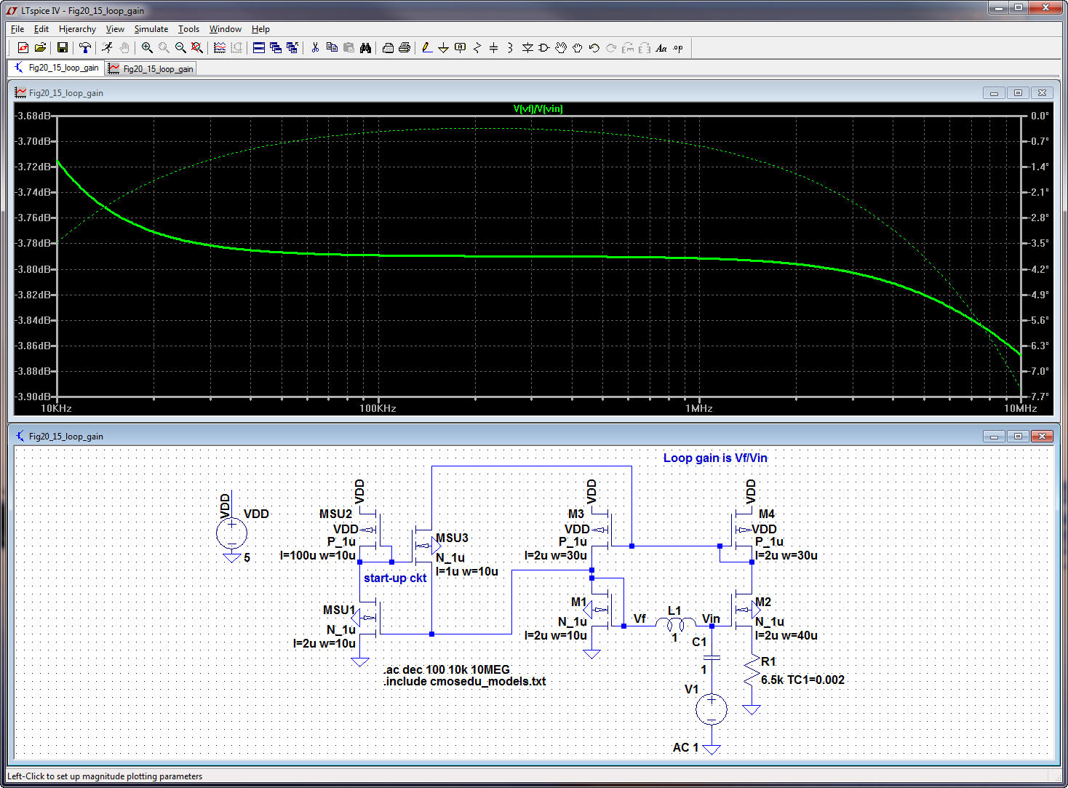Click the .include cmosedu_models.txt directive
Image resolution: width=1068 pixels, height=788 pixels.
(464, 682)
